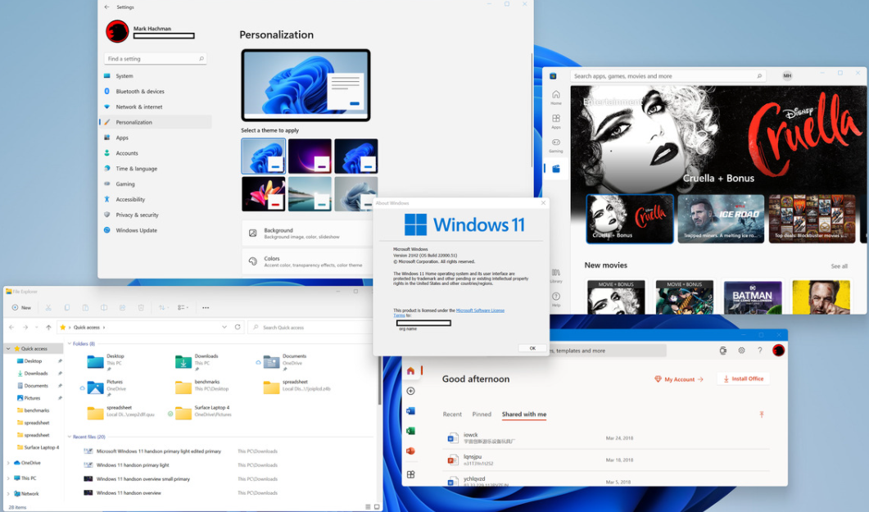The height and width of the screenshot is (512, 869).
Task: Select Windows Update in the Settings sidebar
Action: (x=156, y=230)
